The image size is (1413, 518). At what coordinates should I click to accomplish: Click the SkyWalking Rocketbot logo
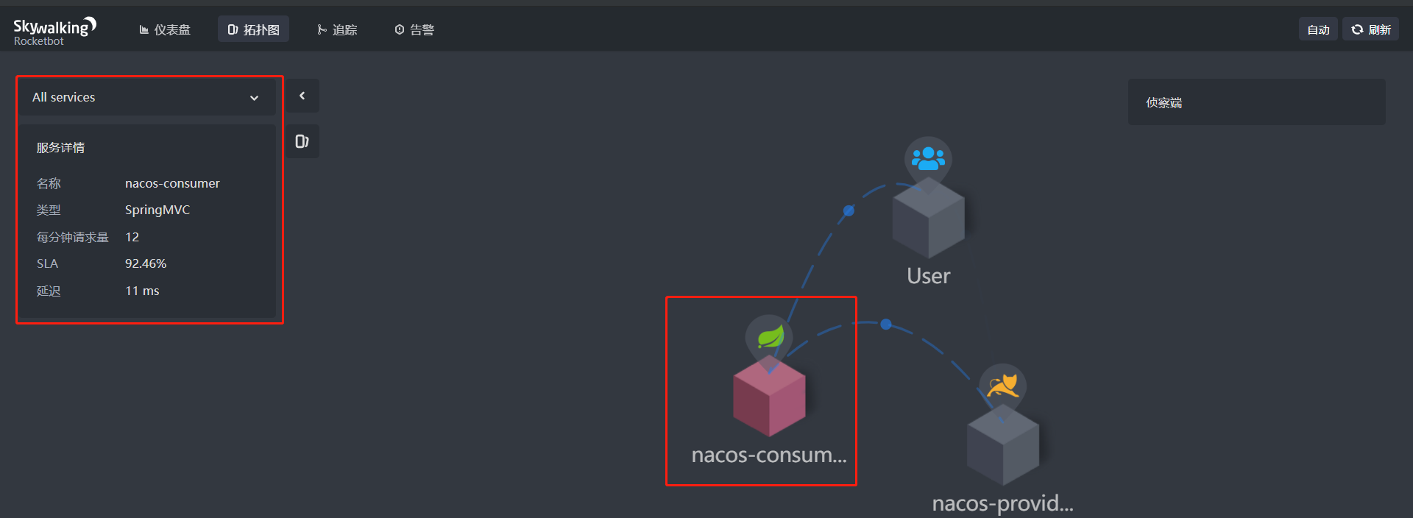pos(54,31)
